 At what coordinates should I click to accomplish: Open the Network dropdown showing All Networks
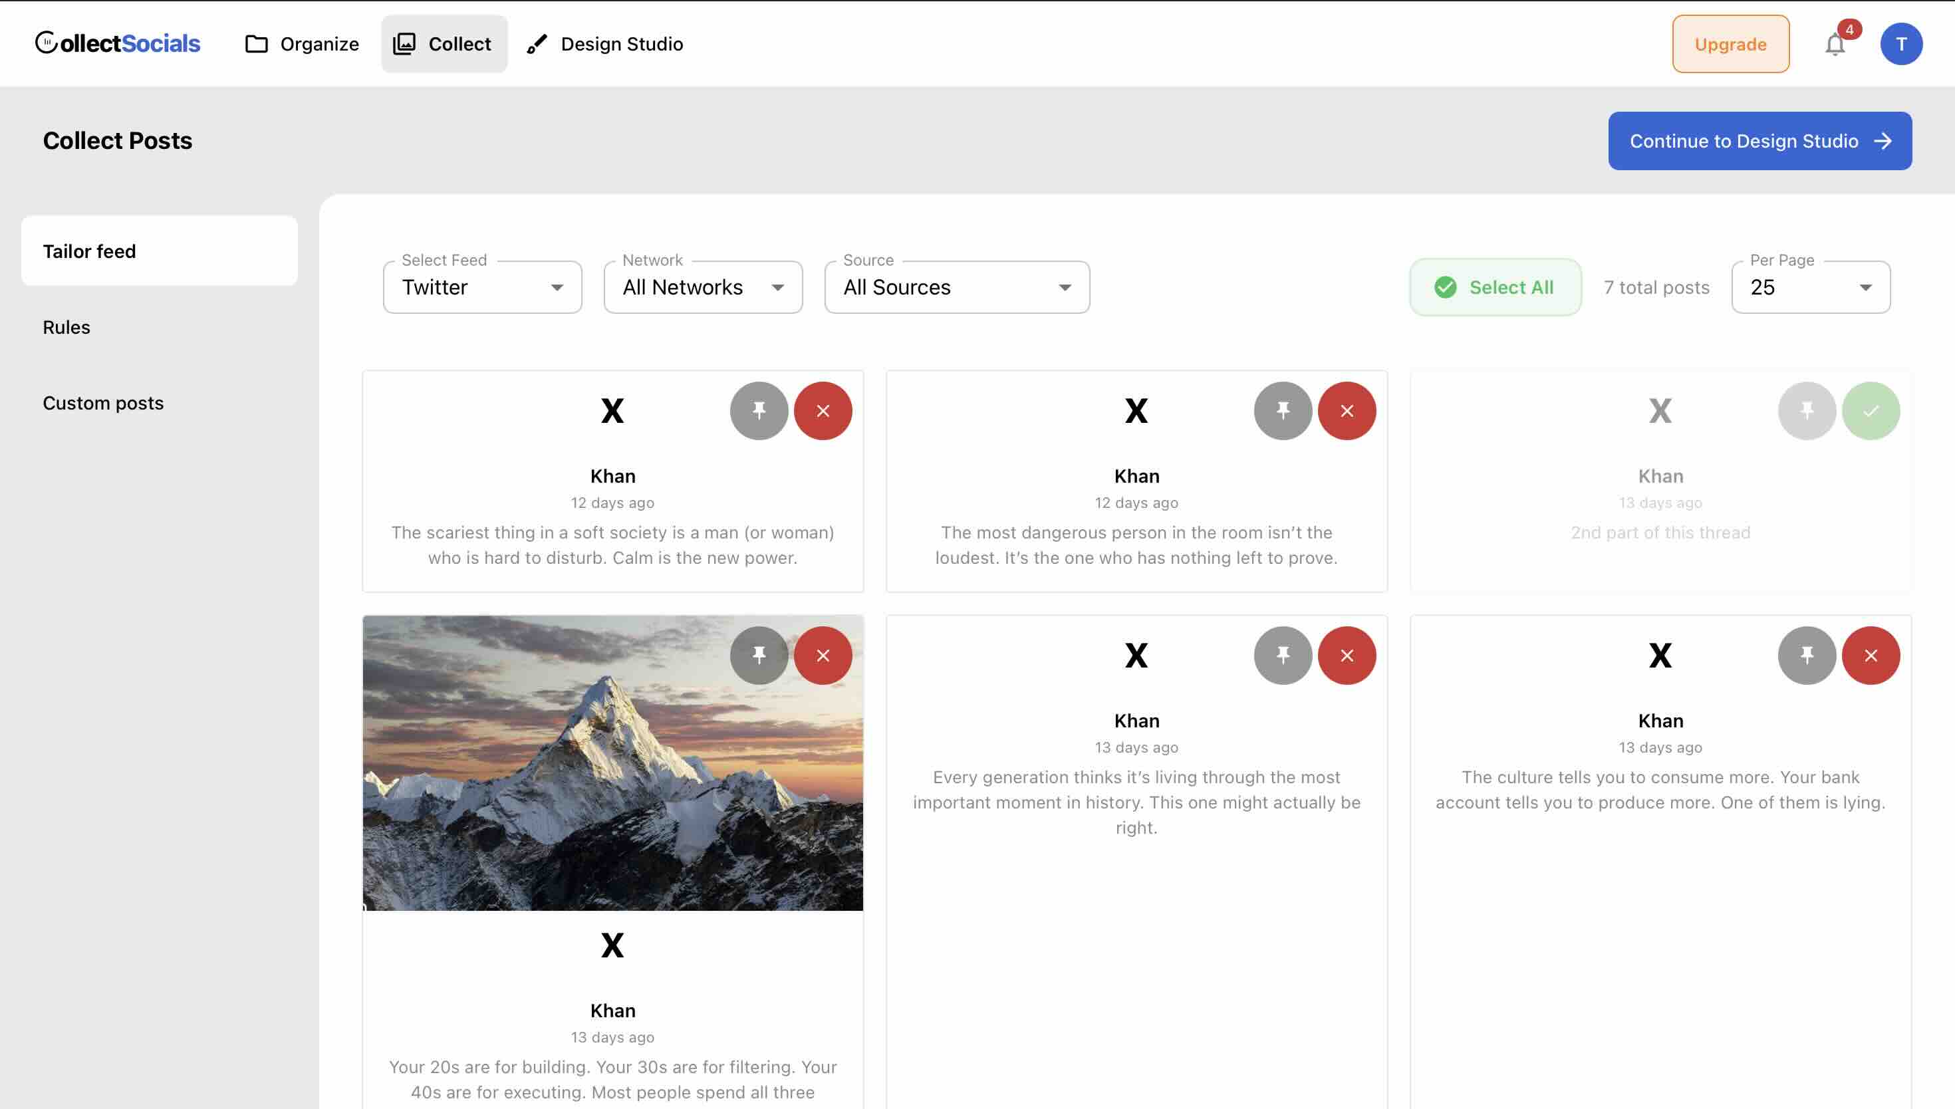[703, 287]
